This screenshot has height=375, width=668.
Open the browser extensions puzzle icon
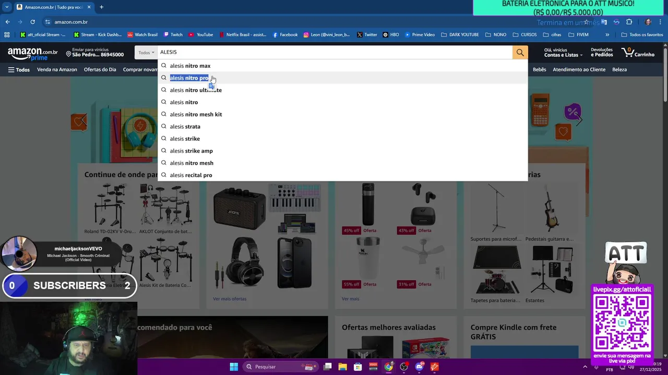point(629,22)
